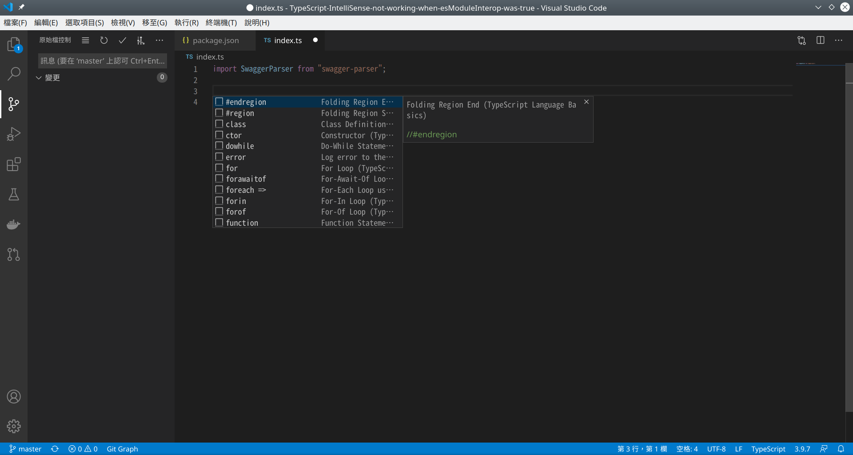Image resolution: width=853 pixels, height=455 pixels.
Task: Open the 選取項目(S) menu
Action: coord(84,23)
